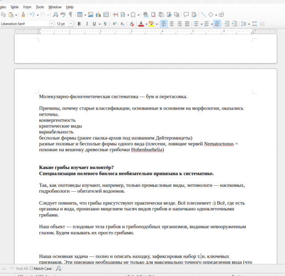
Task: Set center alignment
Action: coord(171,24)
